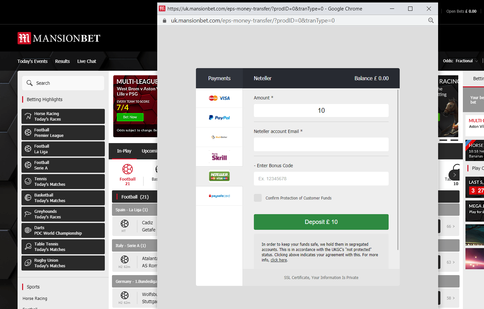Click the browser zoom magnifier icon
484x309 pixels.
[431, 21]
